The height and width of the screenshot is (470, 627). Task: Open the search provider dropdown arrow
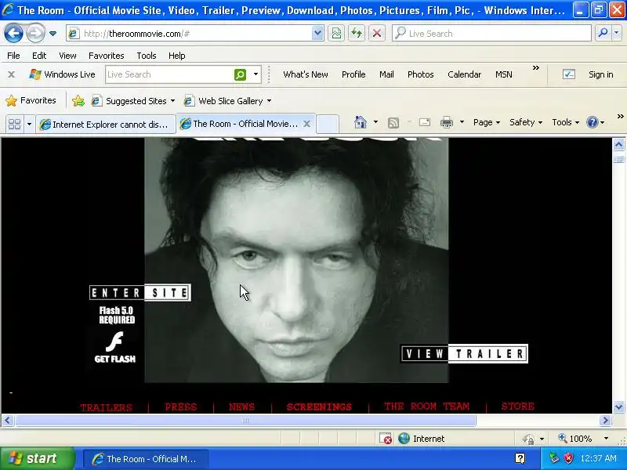pyautogui.click(x=616, y=33)
